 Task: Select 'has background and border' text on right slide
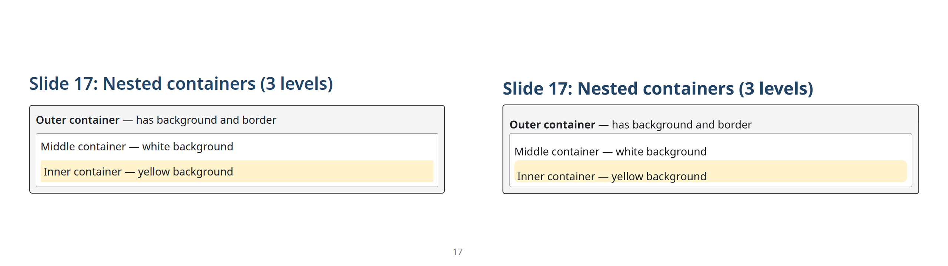[x=681, y=125]
